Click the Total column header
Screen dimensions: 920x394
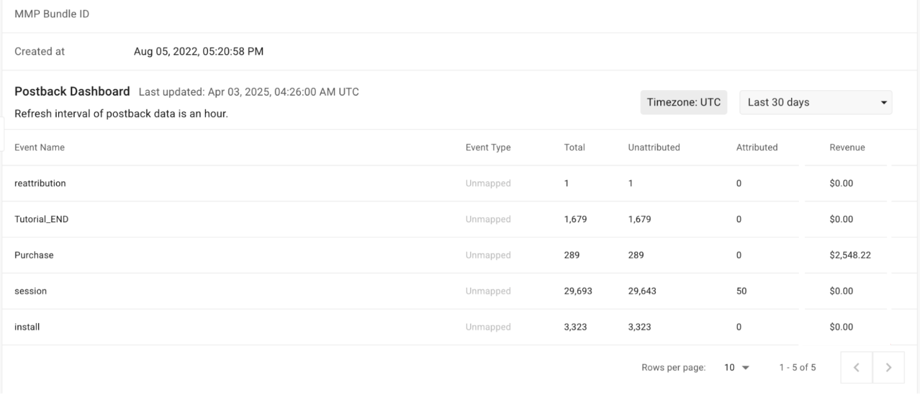pyautogui.click(x=574, y=147)
